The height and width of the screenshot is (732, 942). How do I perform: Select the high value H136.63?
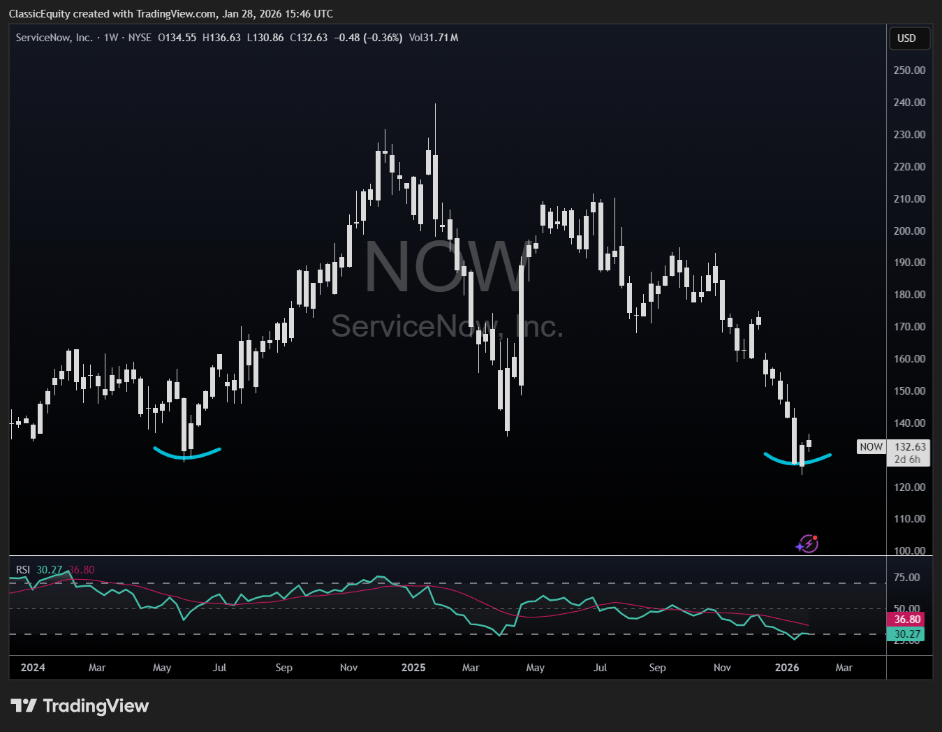pyautogui.click(x=221, y=38)
